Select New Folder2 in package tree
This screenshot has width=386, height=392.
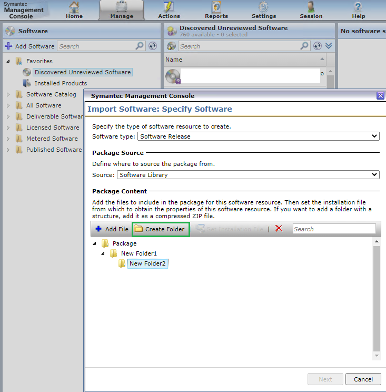click(147, 264)
